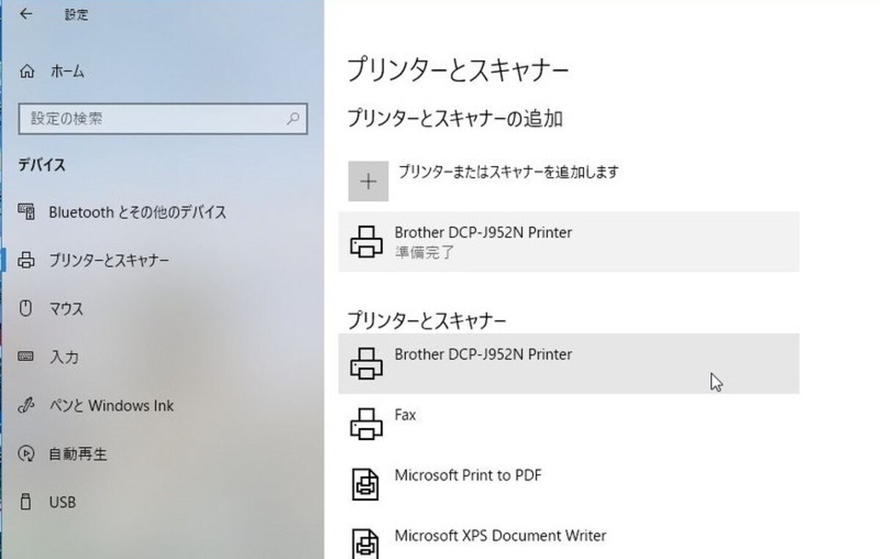880x559 pixels.
Task: Click the XPS Document Writer icon
Action: (x=367, y=544)
